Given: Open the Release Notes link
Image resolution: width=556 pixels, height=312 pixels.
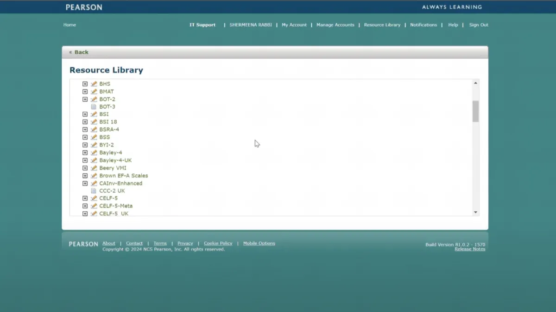Looking at the screenshot, I should (470, 249).
